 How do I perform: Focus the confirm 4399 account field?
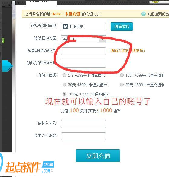[83, 64]
